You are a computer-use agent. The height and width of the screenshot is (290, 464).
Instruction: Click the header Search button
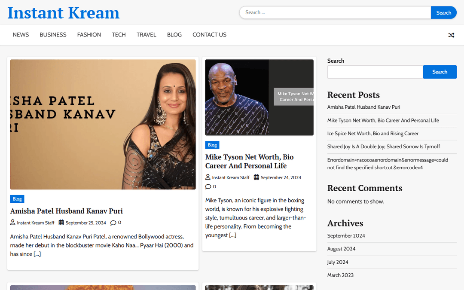(443, 12)
